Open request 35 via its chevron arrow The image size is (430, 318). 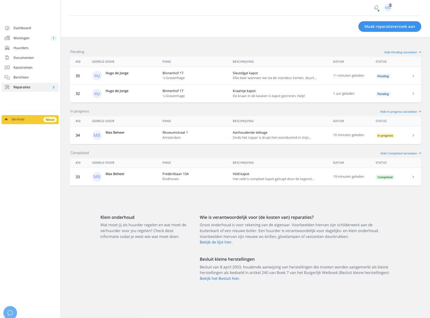click(413, 76)
